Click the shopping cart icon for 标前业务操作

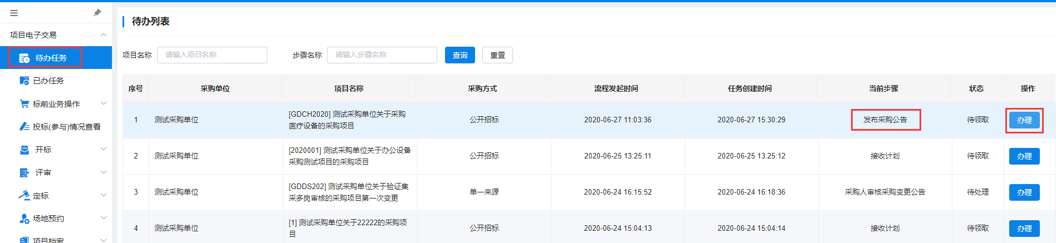25,104
